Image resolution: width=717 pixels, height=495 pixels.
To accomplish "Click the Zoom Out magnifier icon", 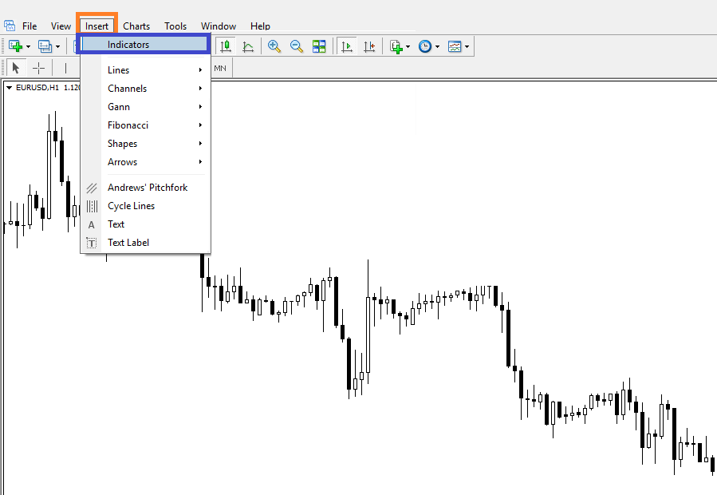I will (297, 46).
